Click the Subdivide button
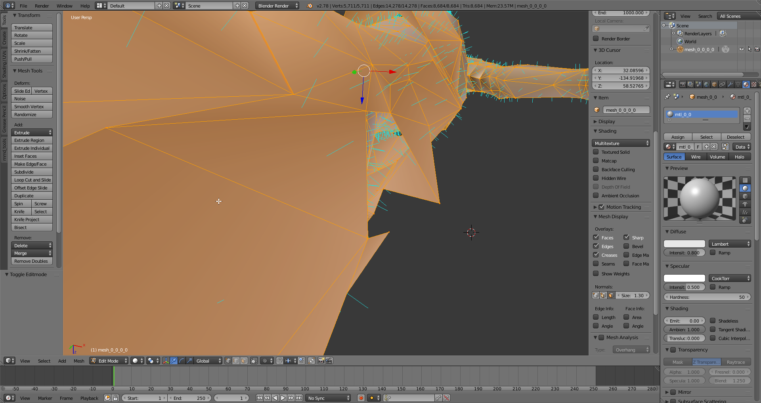761x403 pixels. pyautogui.click(x=32, y=172)
